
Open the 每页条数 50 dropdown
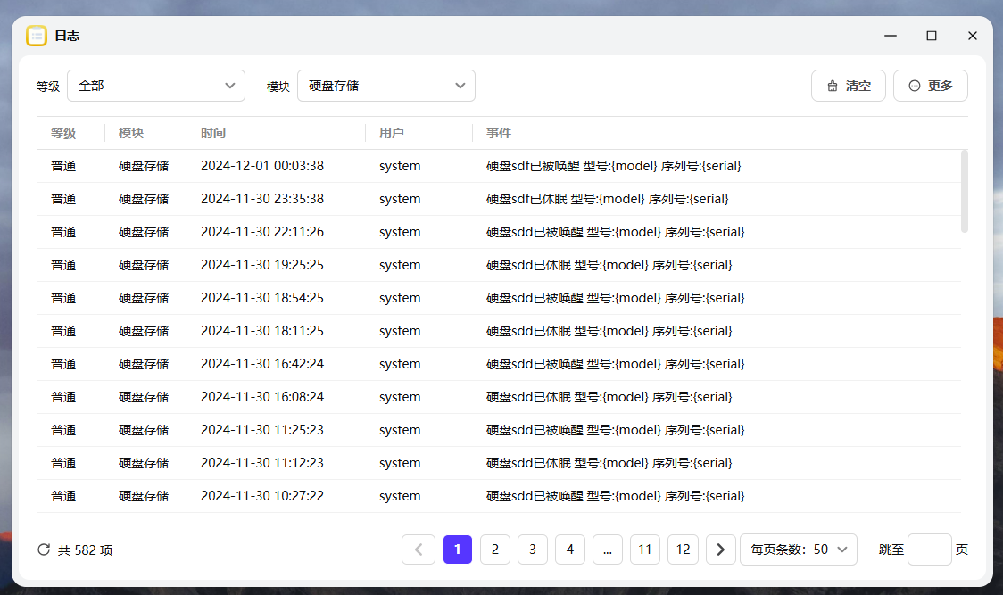click(799, 550)
